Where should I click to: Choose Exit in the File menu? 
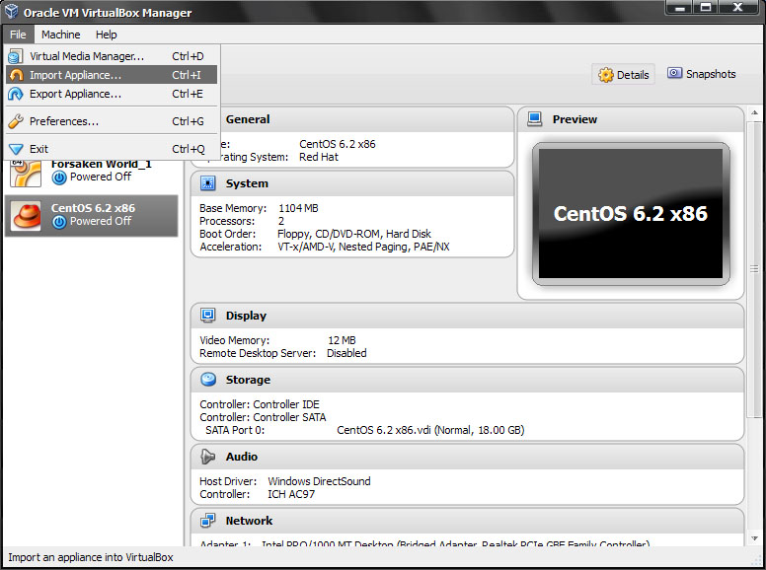click(x=112, y=149)
